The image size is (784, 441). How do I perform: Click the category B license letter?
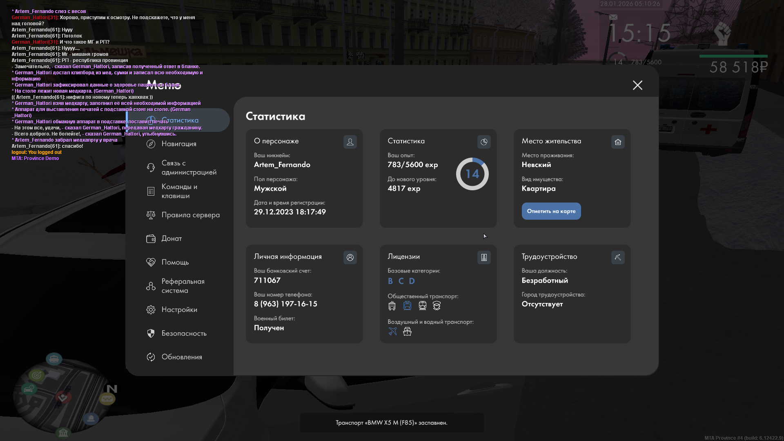[390, 281]
